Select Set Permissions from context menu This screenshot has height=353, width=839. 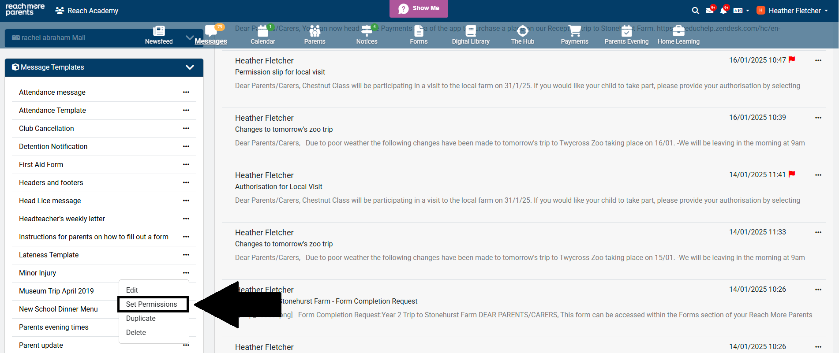pos(151,304)
